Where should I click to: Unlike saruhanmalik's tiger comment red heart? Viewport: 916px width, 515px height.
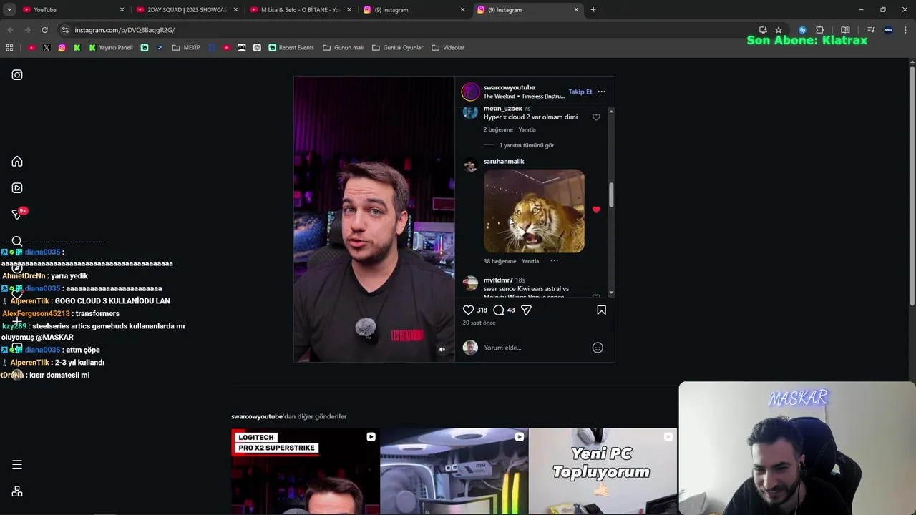click(x=596, y=210)
